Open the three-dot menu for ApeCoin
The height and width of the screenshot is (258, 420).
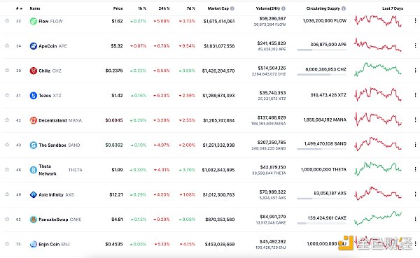[x=415, y=45]
